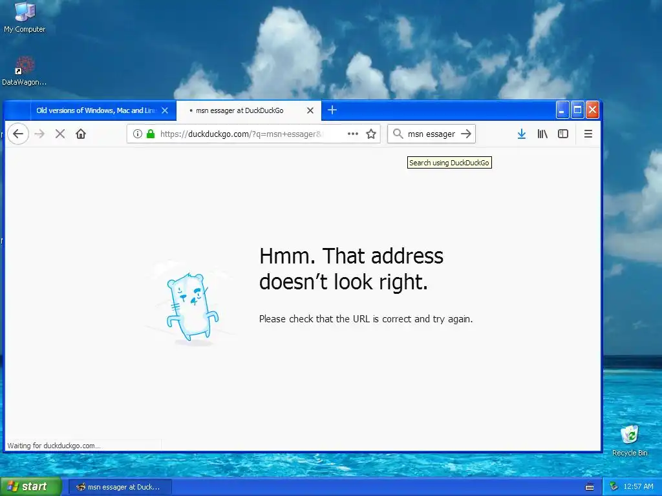The image size is (662, 496).
Task: Open a new tab with the plus button
Action: [332, 110]
